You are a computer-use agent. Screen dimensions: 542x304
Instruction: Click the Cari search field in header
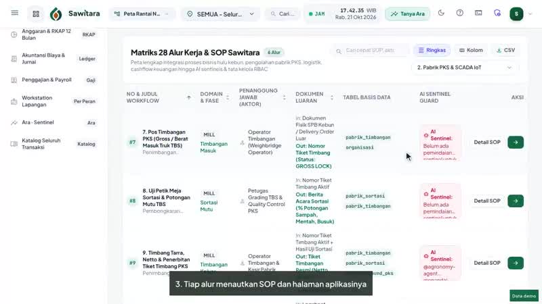pos(283,14)
